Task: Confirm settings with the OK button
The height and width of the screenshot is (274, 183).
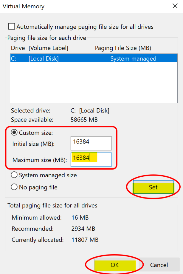Action: click(115, 265)
